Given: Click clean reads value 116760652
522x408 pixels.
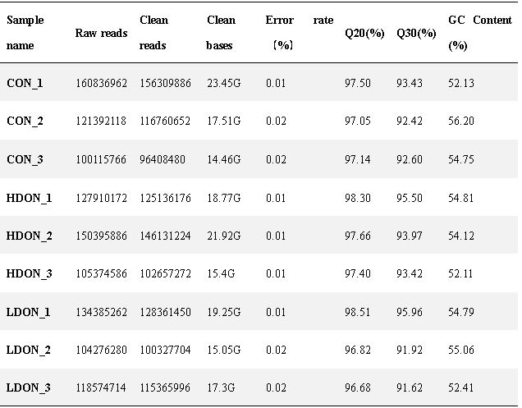Looking at the screenshot, I should 165,121.
